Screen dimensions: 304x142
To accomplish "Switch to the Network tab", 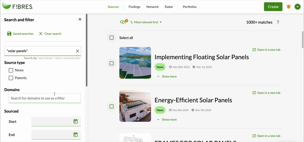I will coord(152,7).
